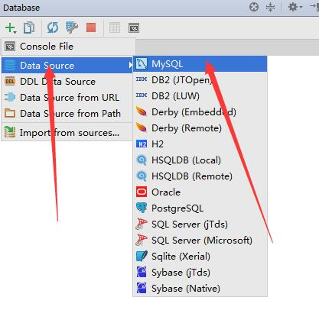Select Sqlite (Xerial) entry

[200, 257]
